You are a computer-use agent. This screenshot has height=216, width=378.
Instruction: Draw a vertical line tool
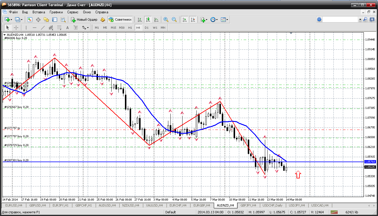coord(26,28)
